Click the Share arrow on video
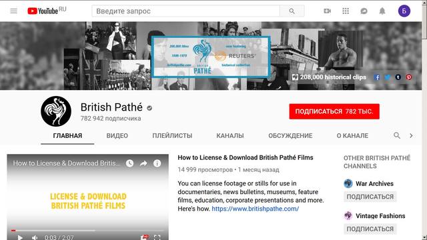Viewport: 427px width, 240px height. (143, 163)
